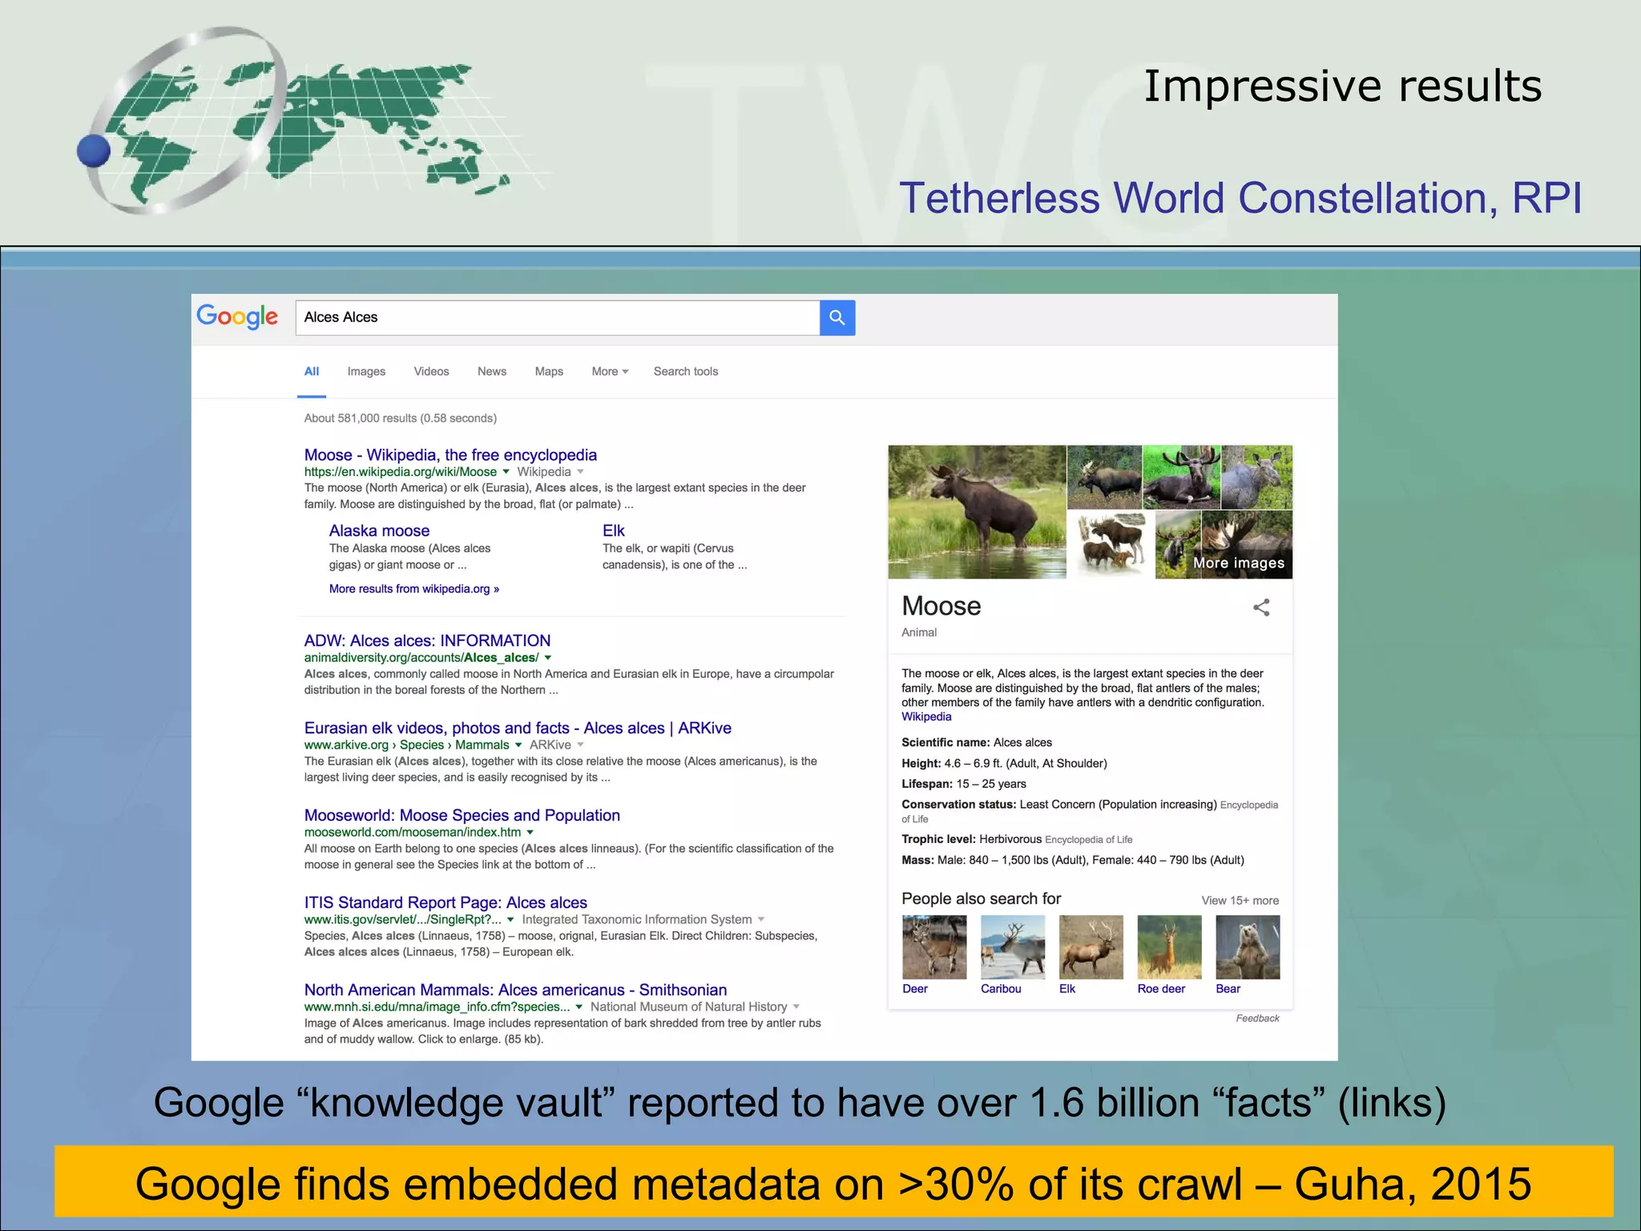Open the Caribou related search thumbnail

coord(1012,947)
